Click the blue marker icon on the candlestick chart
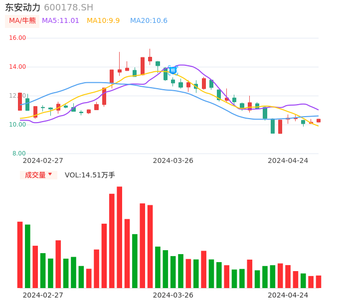 pyautogui.click(x=172, y=70)
